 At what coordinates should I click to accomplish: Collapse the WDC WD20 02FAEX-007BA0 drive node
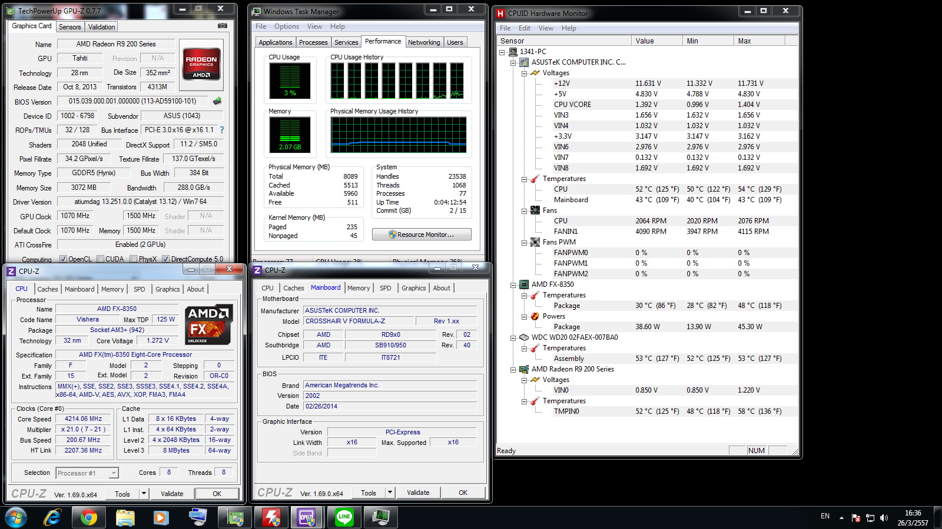[513, 337]
